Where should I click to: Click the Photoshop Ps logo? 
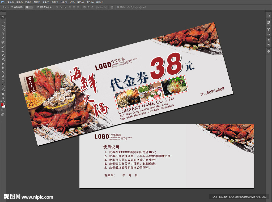pos(3,2)
